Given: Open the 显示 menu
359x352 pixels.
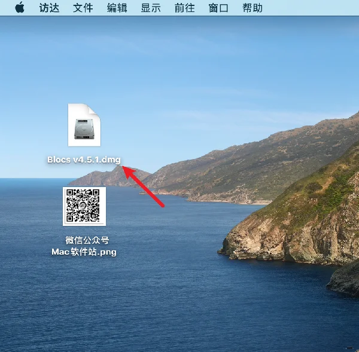Looking at the screenshot, I should (151, 8).
